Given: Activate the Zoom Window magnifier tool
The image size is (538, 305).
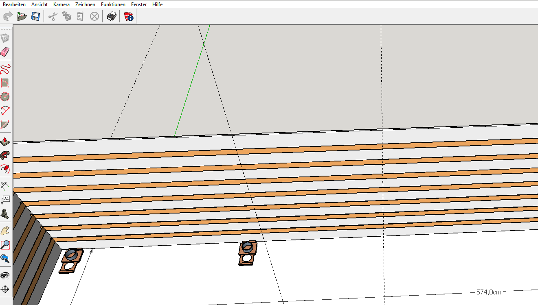Looking at the screenshot, I should [5, 245].
